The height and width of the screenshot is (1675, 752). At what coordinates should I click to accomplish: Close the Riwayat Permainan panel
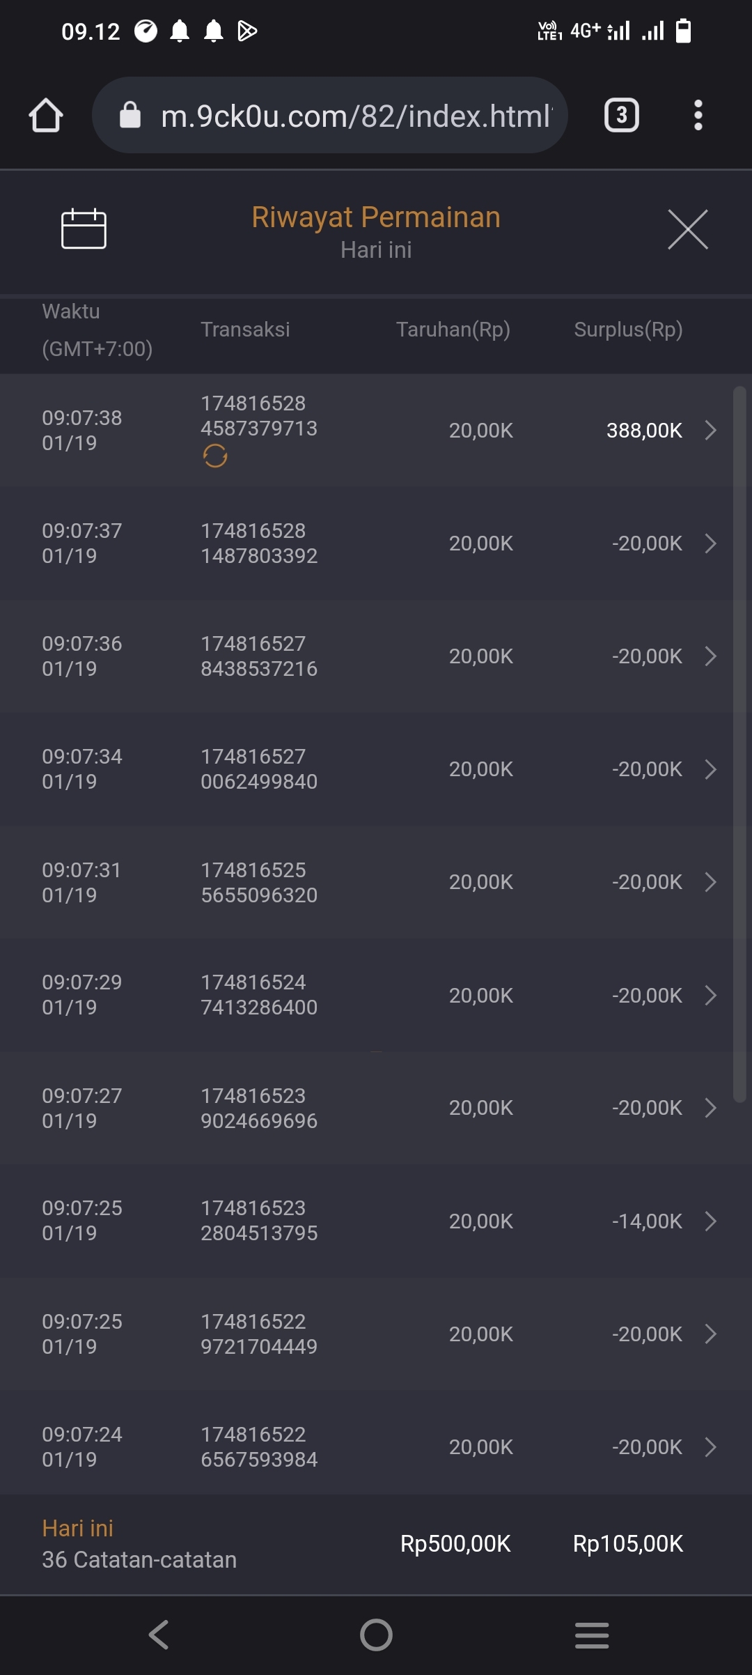[687, 229]
